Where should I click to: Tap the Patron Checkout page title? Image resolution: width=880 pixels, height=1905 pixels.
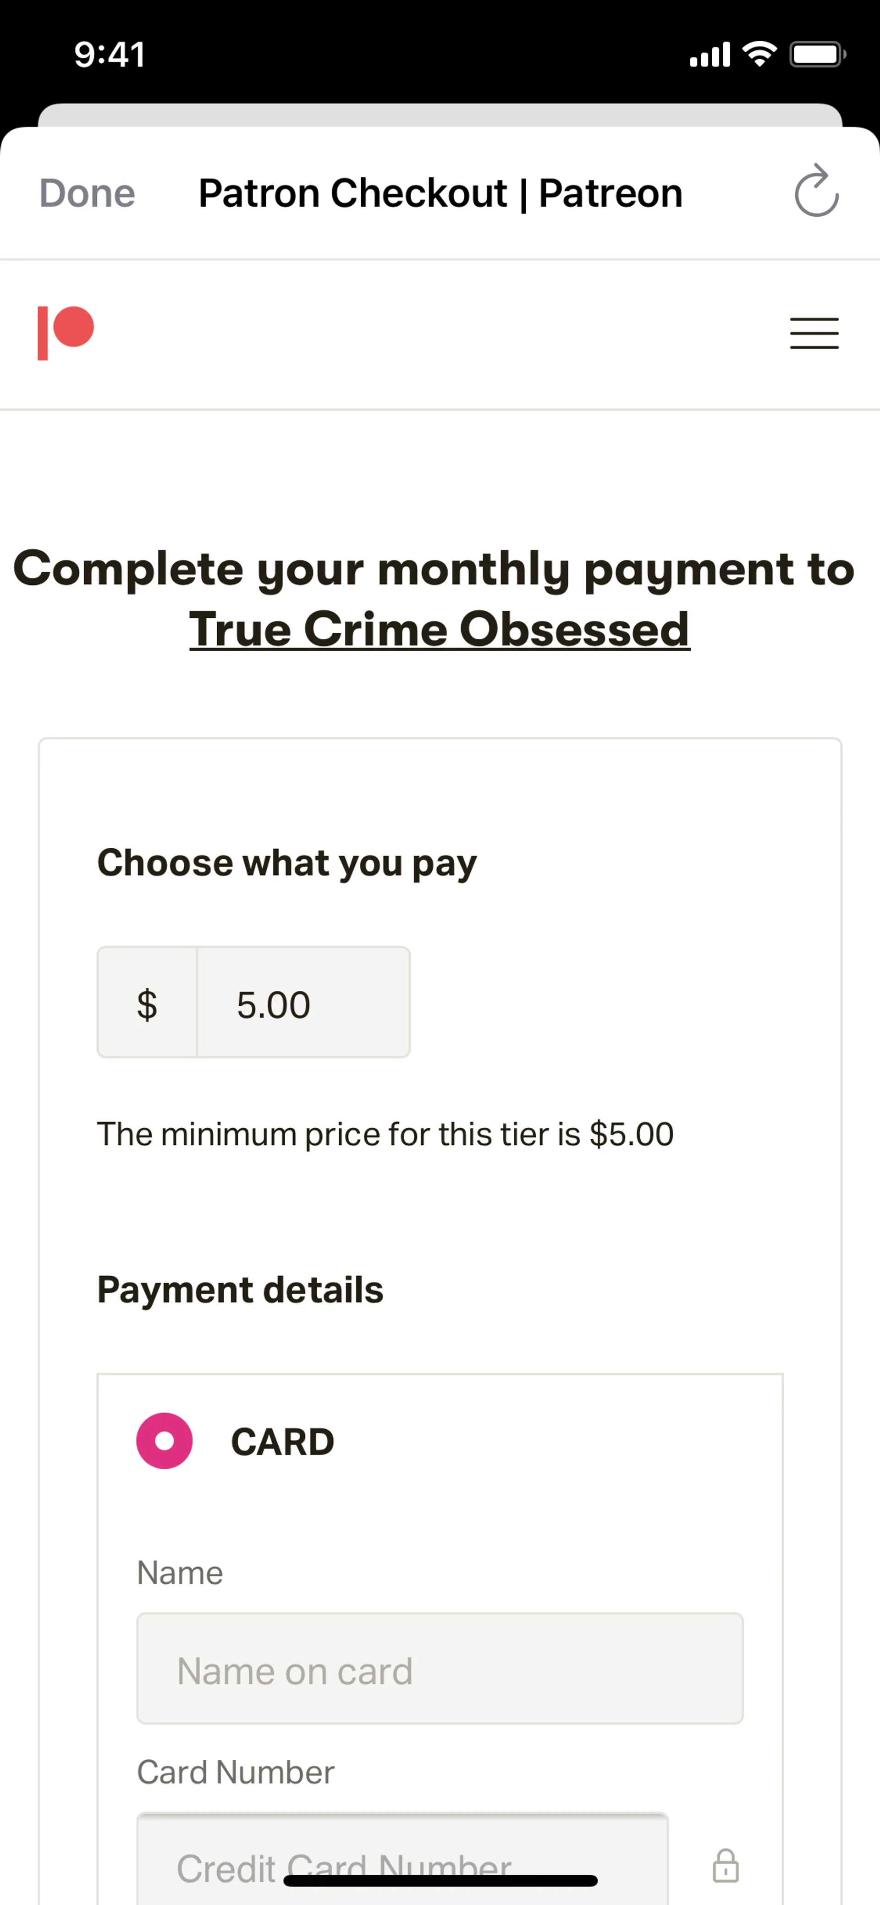tap(440, 194)
